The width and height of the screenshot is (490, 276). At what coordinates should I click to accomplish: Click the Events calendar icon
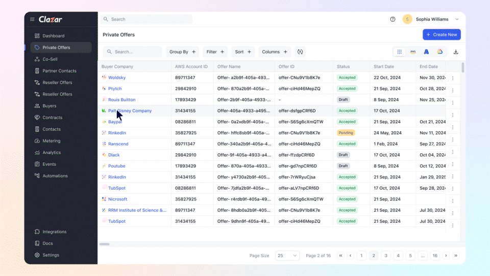pos(37,164)
